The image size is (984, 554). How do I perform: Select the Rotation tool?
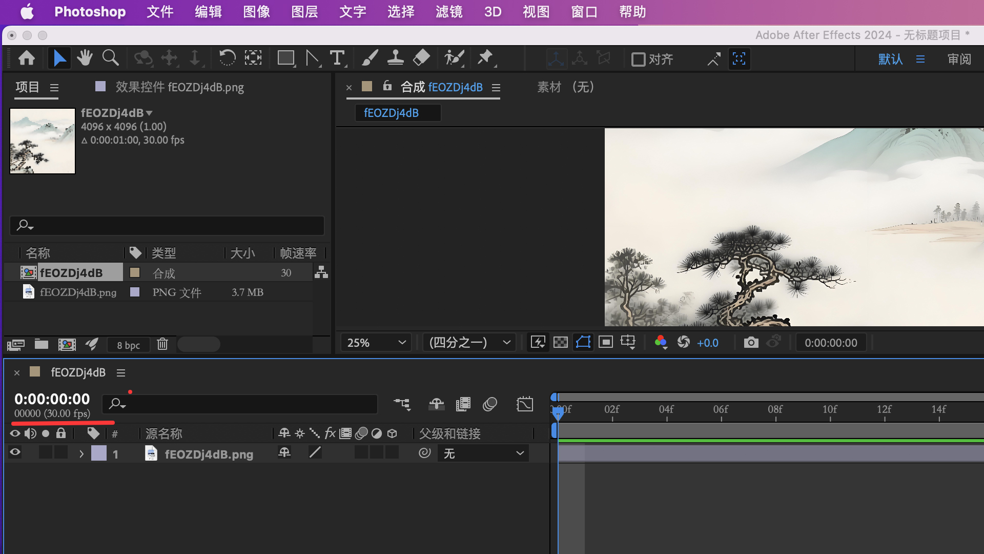[x=227, y=58]
